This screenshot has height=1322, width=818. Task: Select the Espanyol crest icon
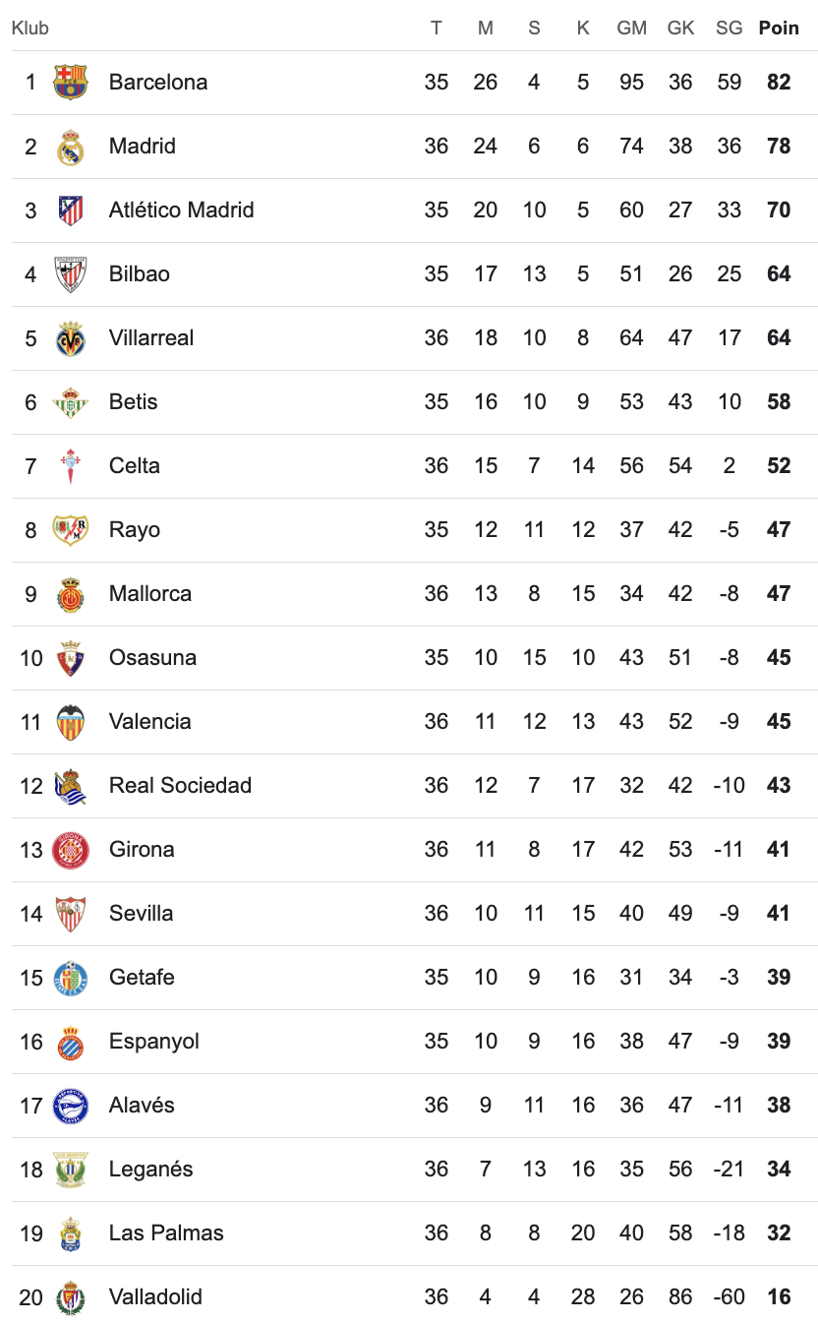71,1042
